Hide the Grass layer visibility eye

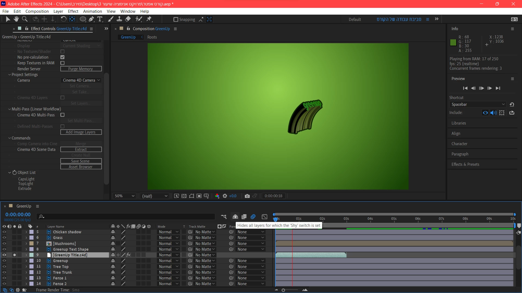click(4, 238)
